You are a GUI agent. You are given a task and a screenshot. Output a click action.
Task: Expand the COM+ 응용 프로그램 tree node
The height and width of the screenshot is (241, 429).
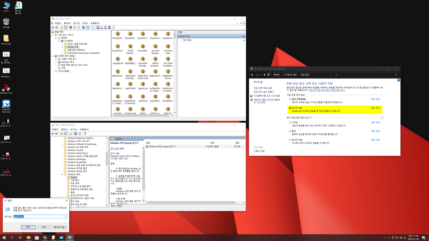pos(62,44)
